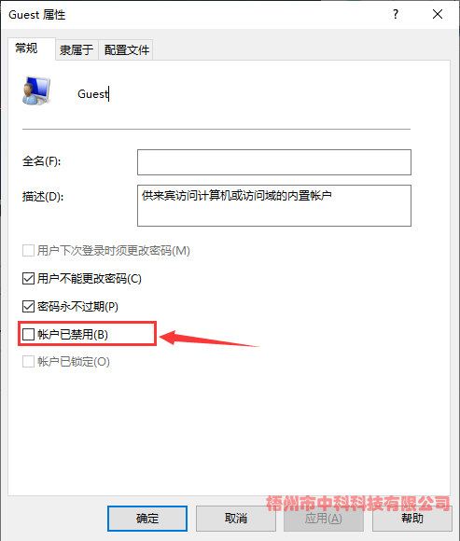This screenshot has height=541, width=460.
Task: Enable the 帐户已禁用 checkbox
Action: pos(28,334)
